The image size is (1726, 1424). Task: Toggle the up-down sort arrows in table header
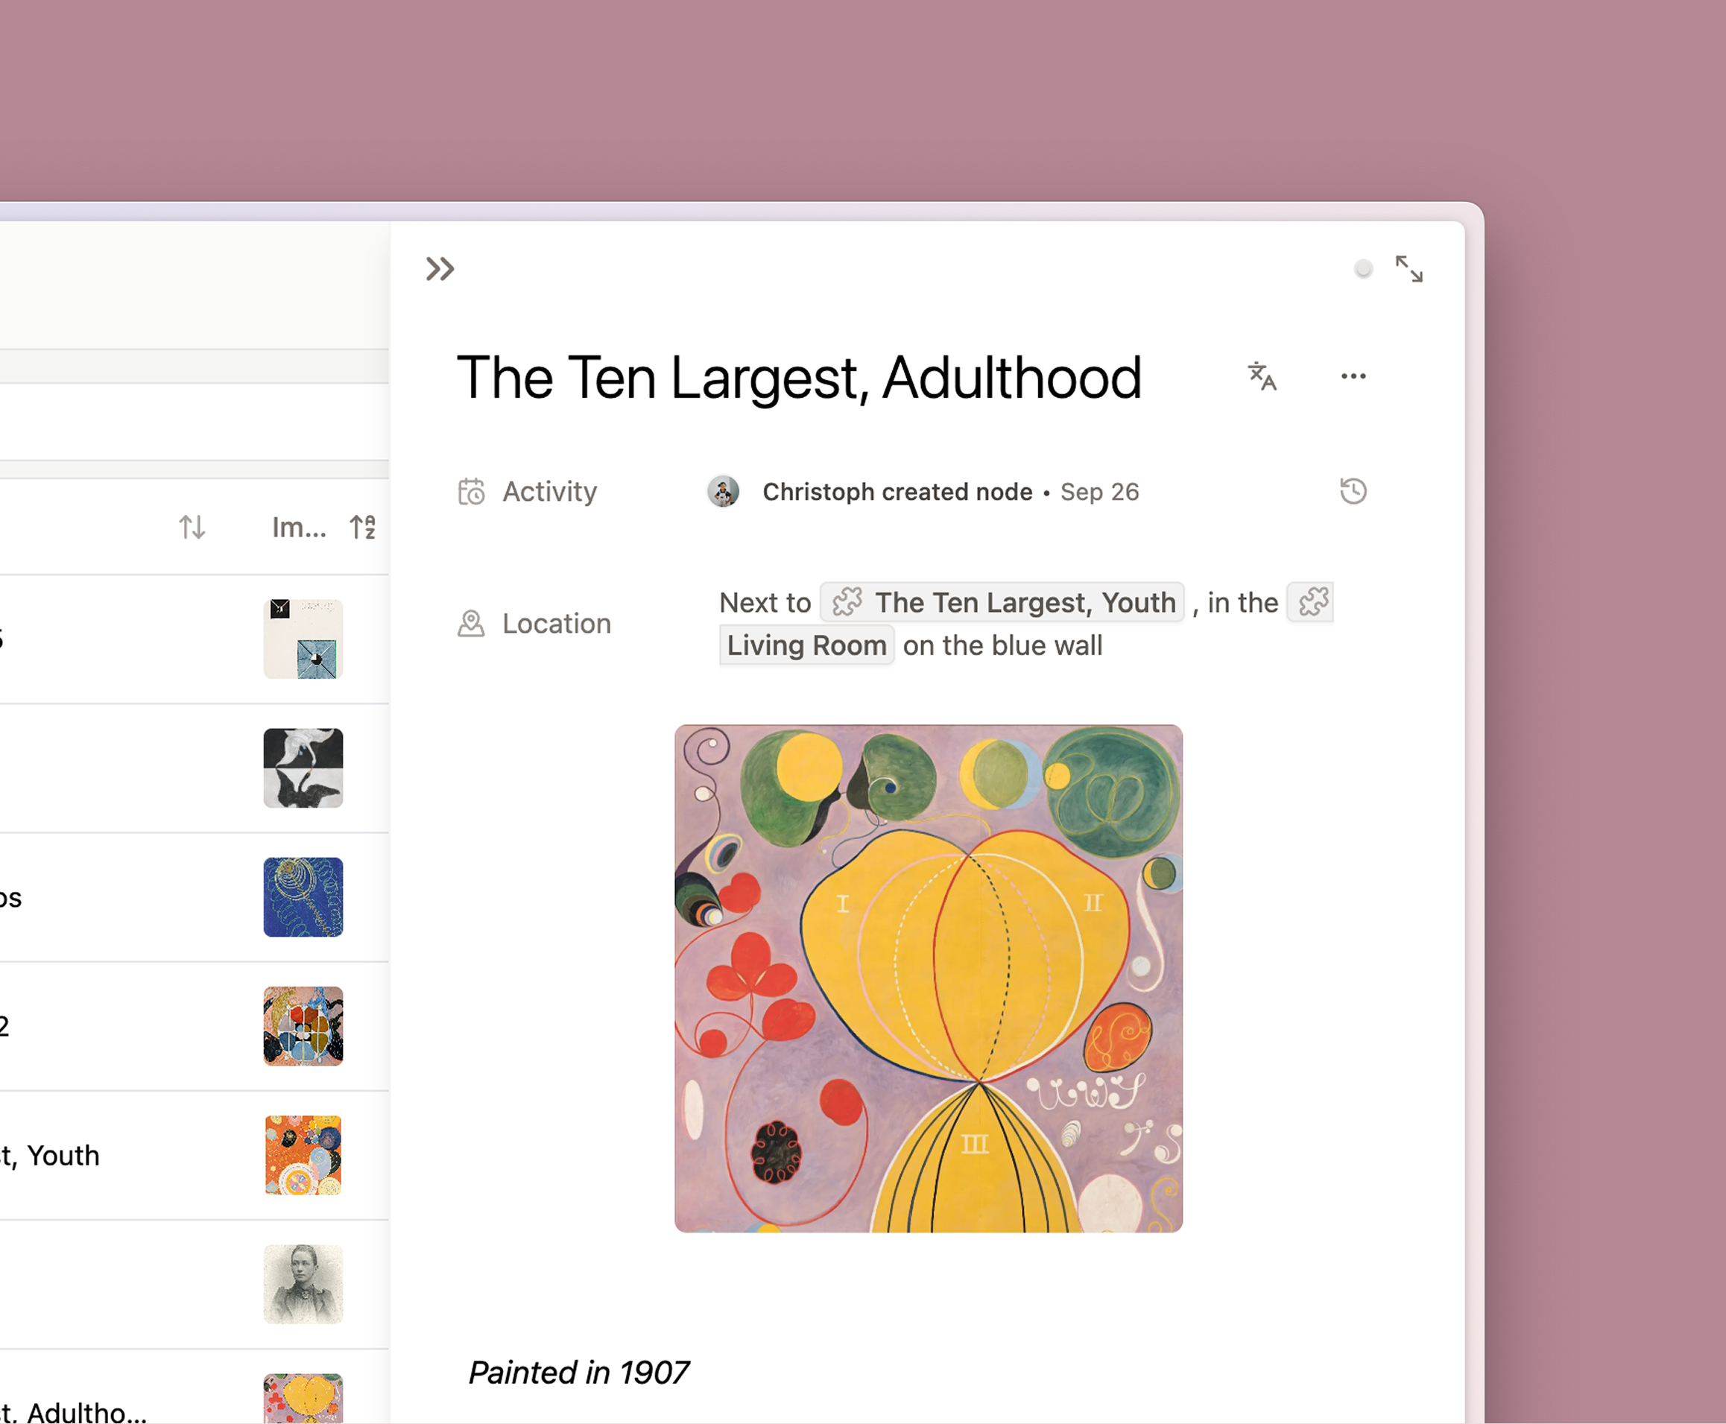(193, 527)
